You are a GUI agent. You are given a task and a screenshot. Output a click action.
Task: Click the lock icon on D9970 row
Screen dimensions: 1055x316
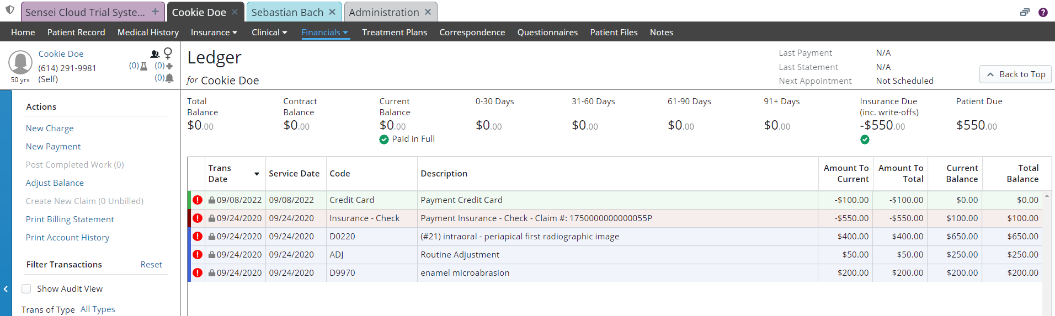[x=211, y=273]
